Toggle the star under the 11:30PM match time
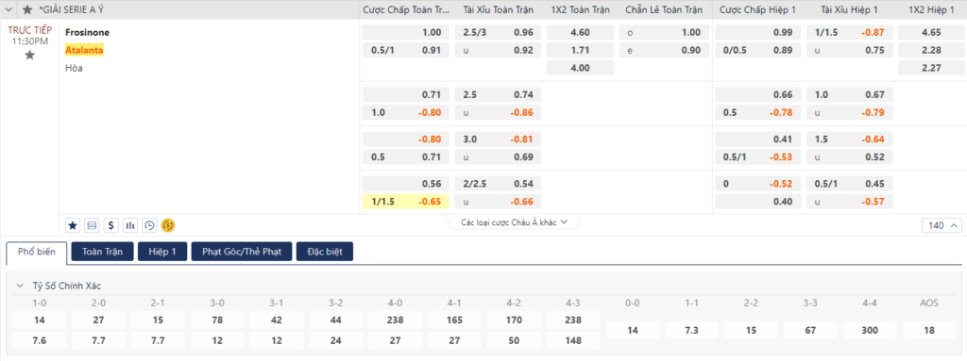The width and height of the screenshot is (967, 361). [29, 56]
